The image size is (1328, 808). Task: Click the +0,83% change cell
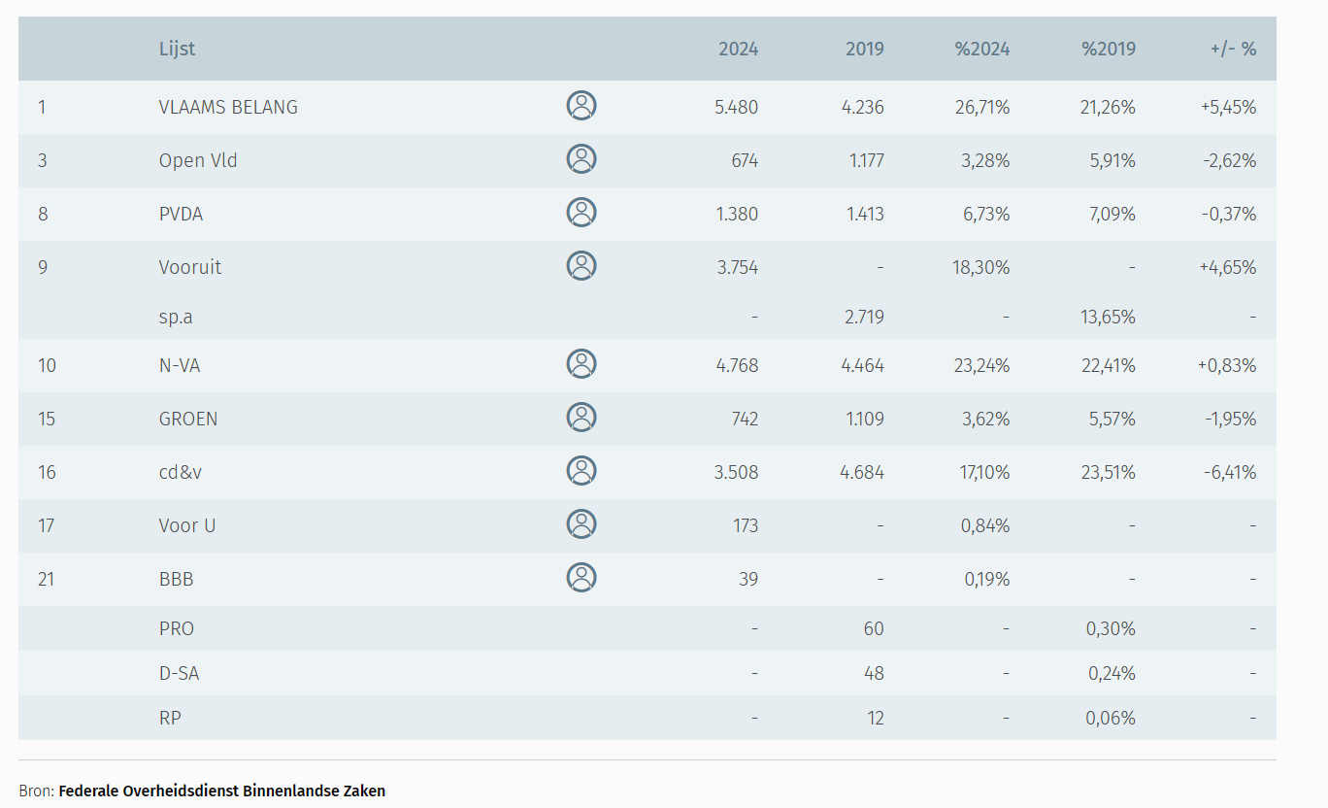(x=1229, y=366)
